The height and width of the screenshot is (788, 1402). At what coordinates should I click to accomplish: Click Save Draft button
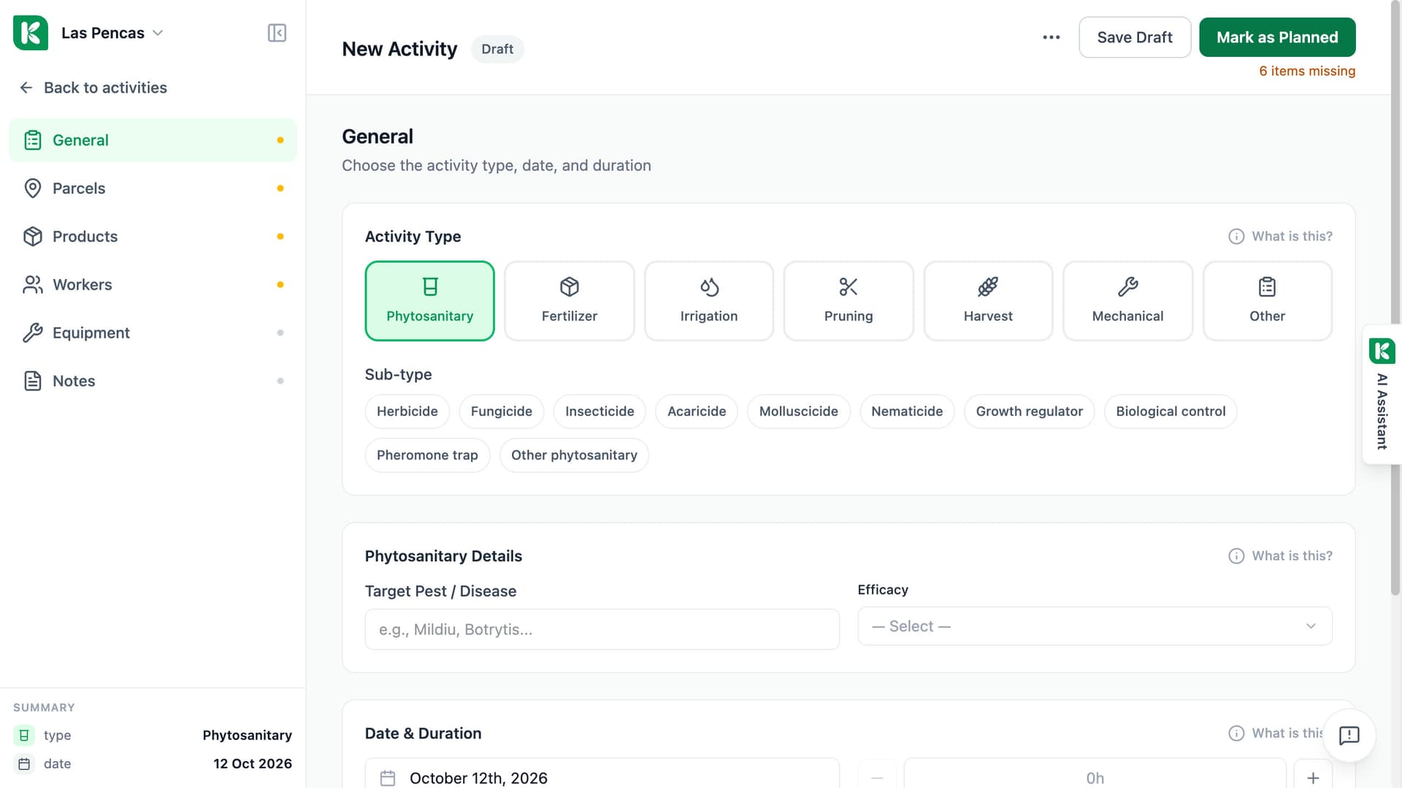pos(1135,37)
